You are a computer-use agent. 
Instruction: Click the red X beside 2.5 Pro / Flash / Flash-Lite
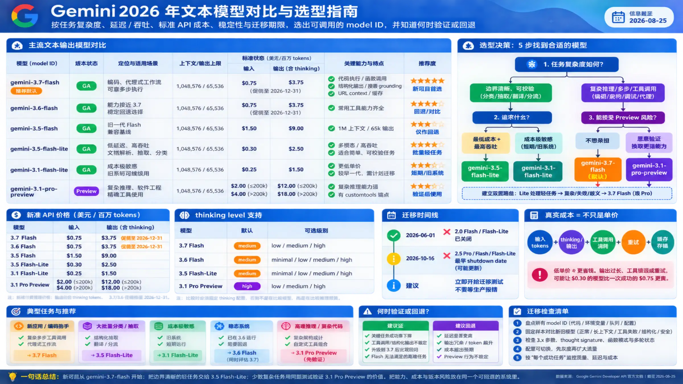(447, 256)
